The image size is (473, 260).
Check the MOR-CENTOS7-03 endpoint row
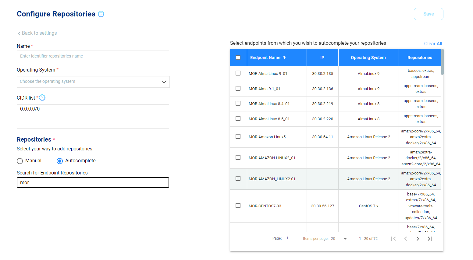point(238,206)
